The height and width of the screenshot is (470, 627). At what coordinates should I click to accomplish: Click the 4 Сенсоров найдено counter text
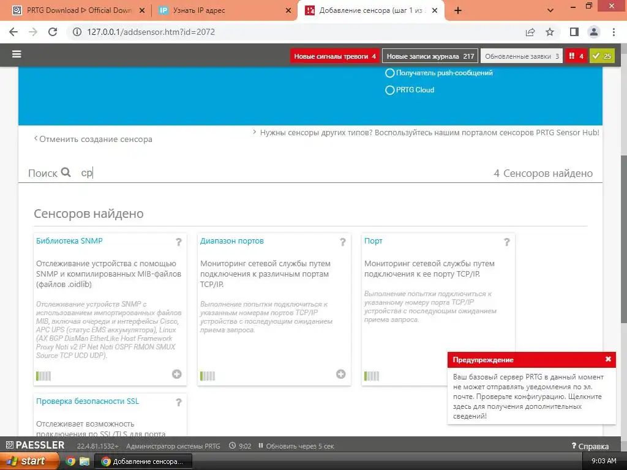click(543, 173)
